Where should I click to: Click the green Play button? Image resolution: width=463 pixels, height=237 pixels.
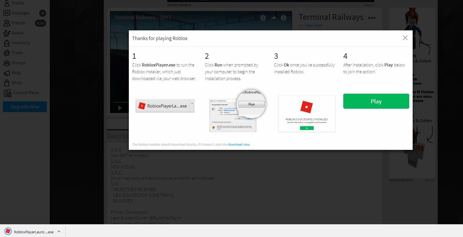(376, 101)
